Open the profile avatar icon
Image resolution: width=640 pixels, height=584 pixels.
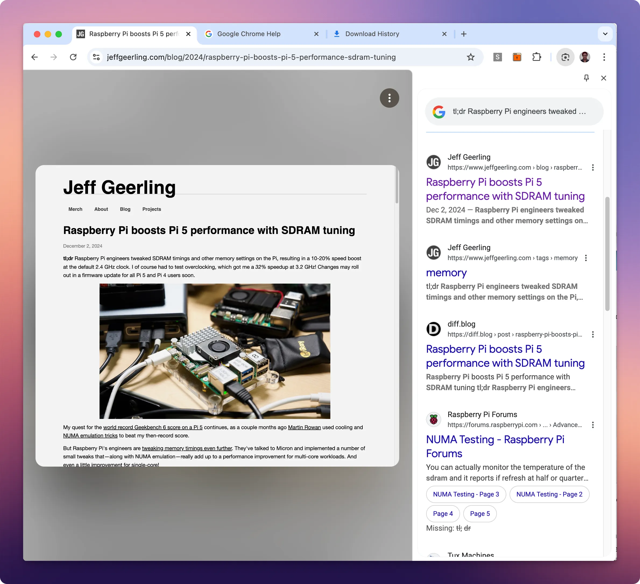pyautogui.click(x=585, y=57)
